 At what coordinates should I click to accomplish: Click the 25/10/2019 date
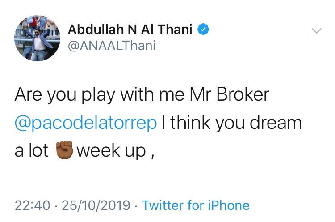click(96, 205)
